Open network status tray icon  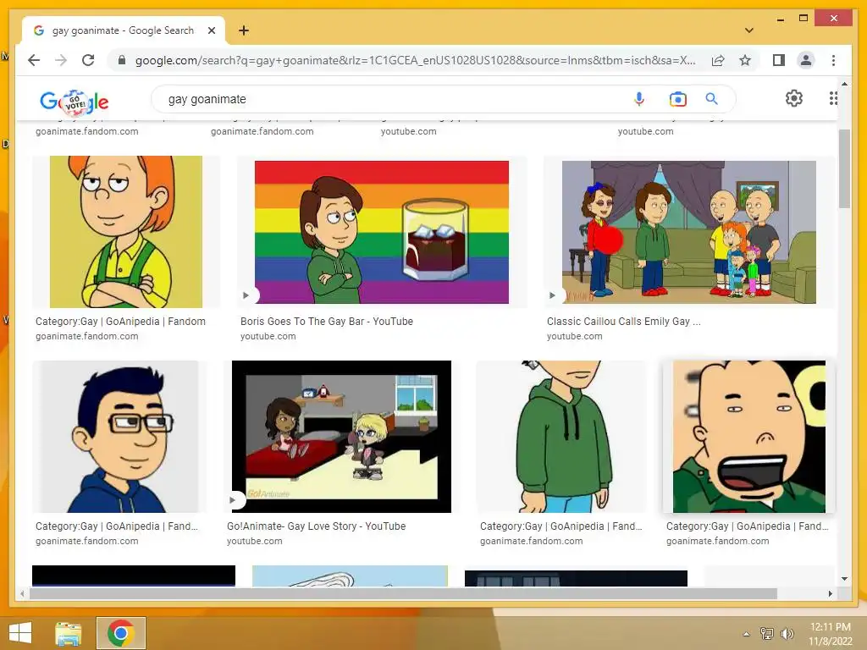coord(767,634)
